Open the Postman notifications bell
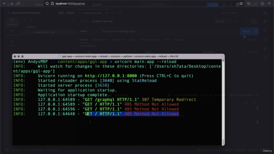Viewport: 274px width, 154px height. point(231,5)
